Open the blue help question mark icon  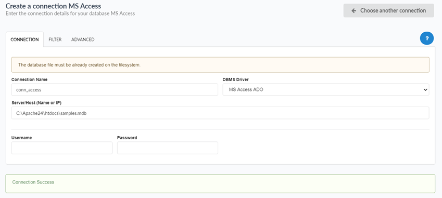pyautogui.click(x=427, y=38)
